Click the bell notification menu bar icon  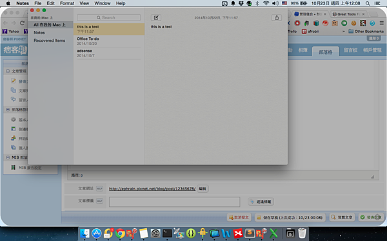(x=233, y=3)
